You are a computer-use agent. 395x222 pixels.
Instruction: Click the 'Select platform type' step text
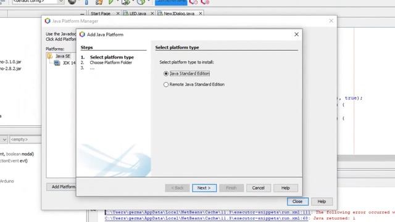[x=112, y=57]
